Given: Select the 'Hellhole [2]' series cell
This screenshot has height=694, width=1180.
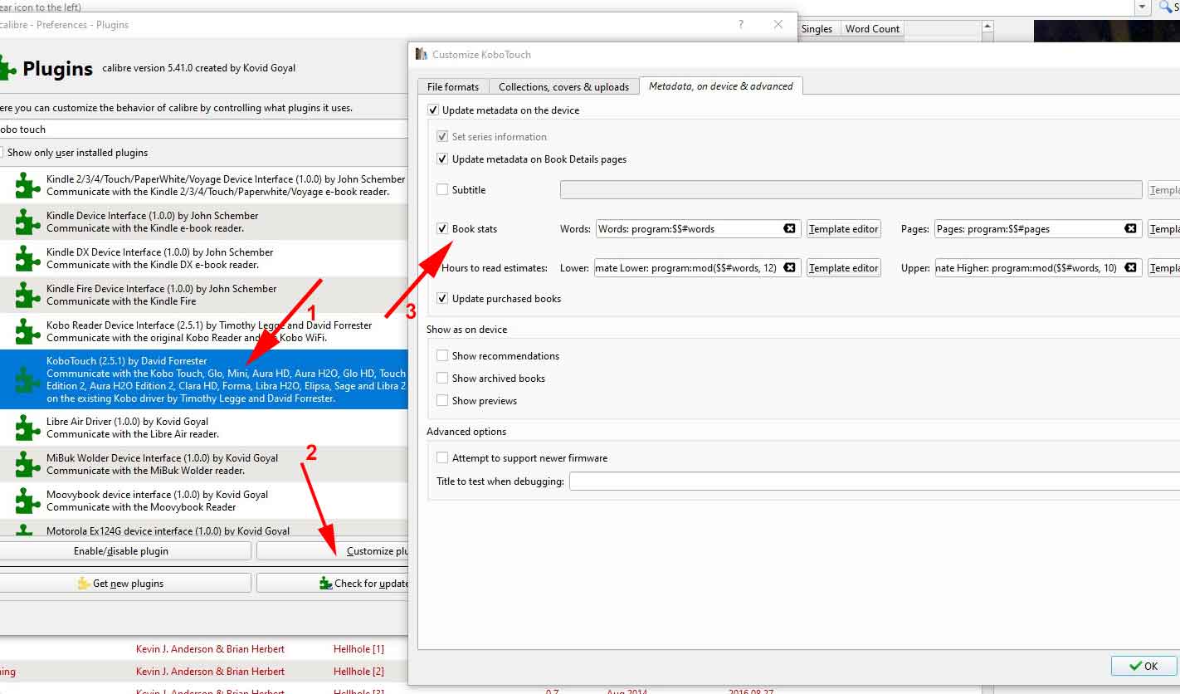Looking at the screenshot, I should 359,672.
